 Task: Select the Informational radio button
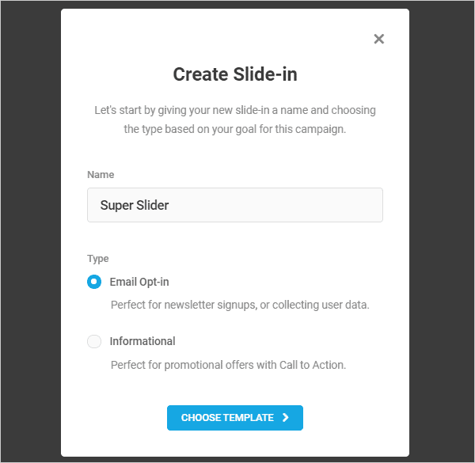[94, 341]
